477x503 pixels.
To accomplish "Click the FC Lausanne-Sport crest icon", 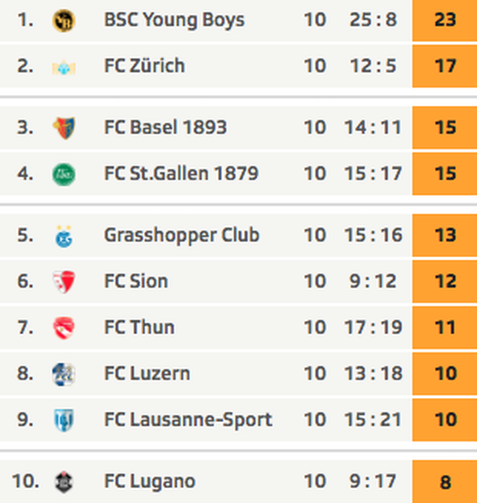I will tap(64, 420).
